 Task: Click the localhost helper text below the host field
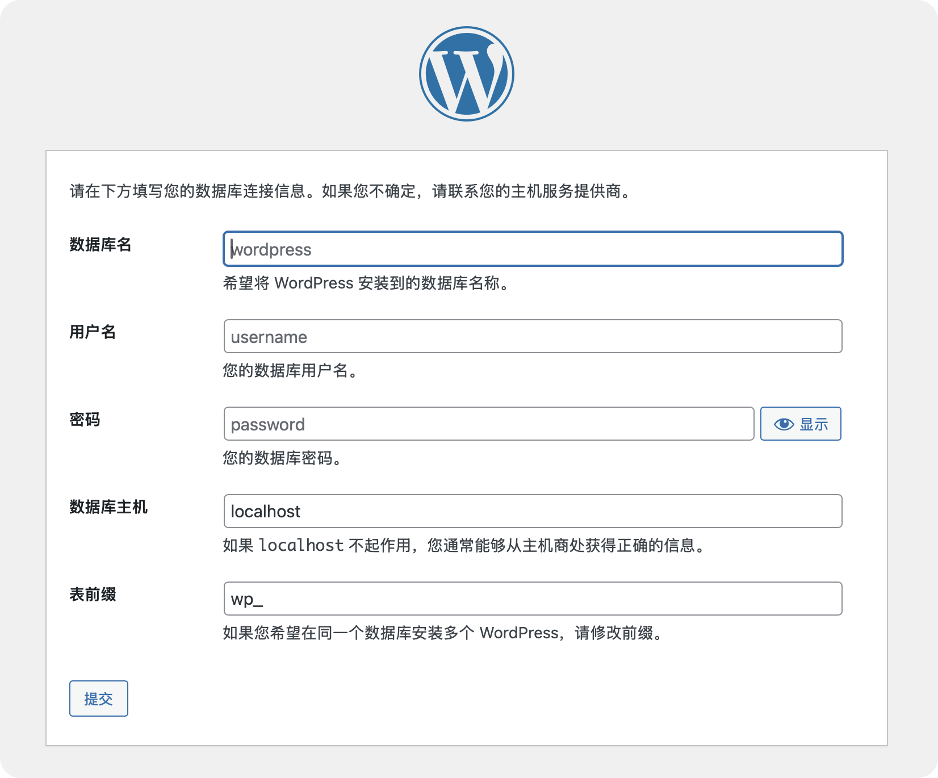[463, 546]
